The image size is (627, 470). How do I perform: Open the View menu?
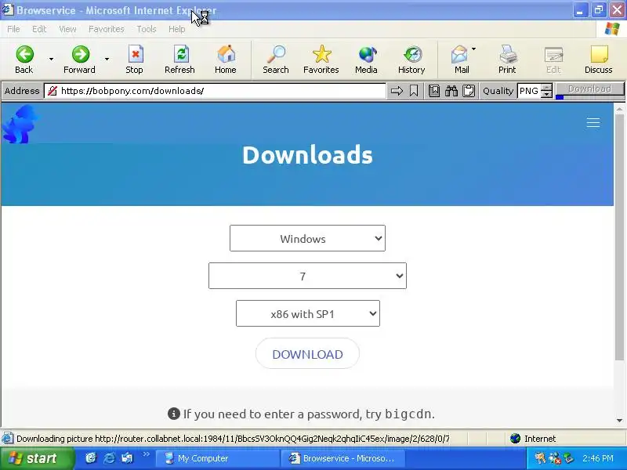point(67,29)
